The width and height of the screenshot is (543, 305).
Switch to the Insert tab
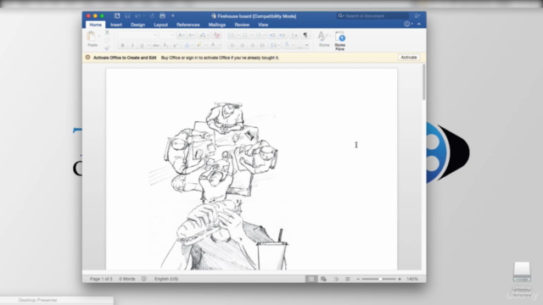click(116, 25)
